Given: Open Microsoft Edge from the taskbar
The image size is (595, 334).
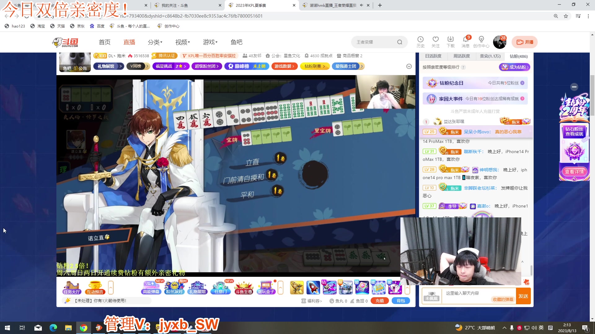Looking at the screenshot, I should (53, 328).
